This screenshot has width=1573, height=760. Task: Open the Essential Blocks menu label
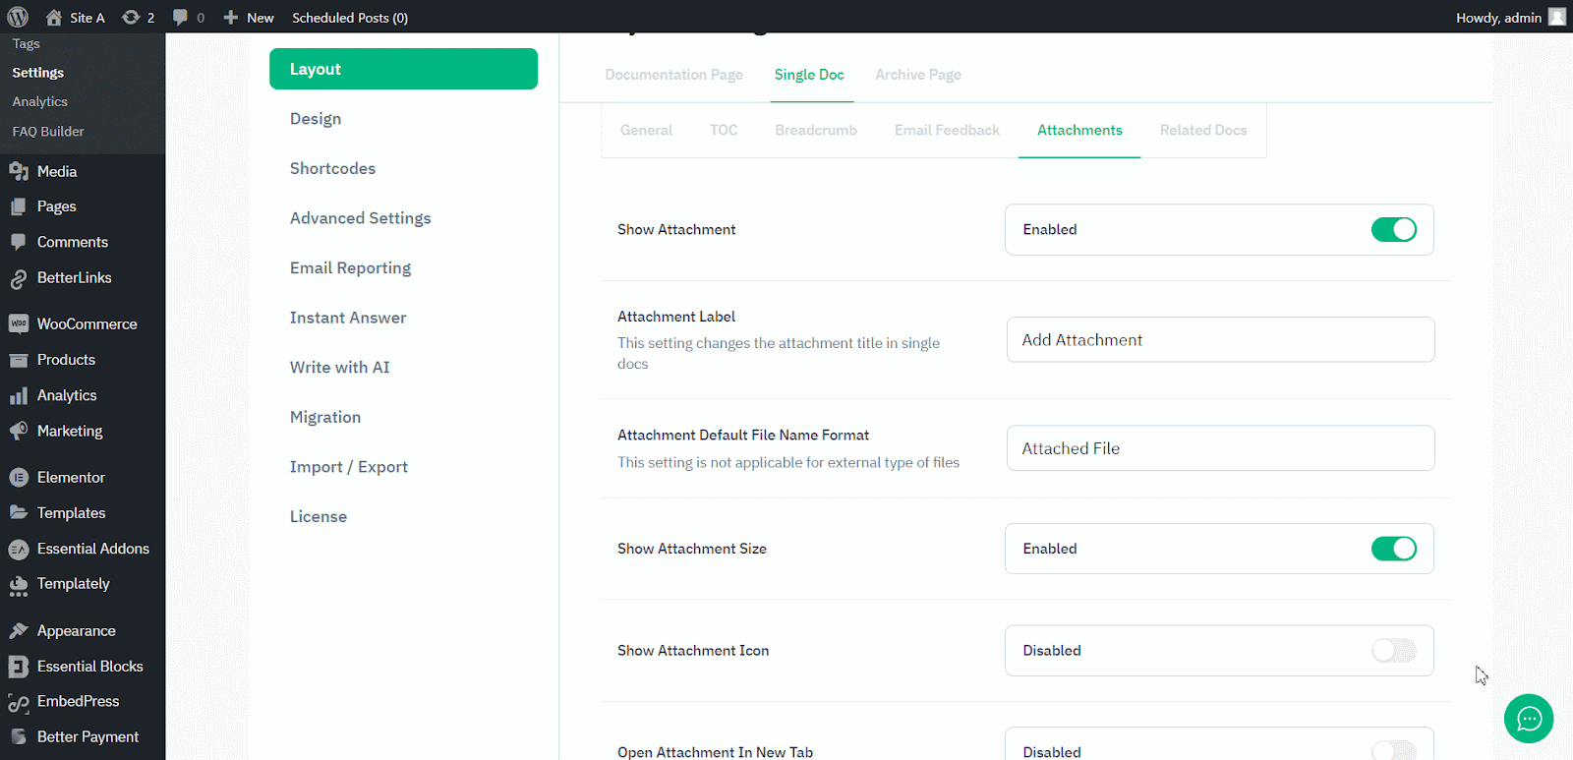89,667
